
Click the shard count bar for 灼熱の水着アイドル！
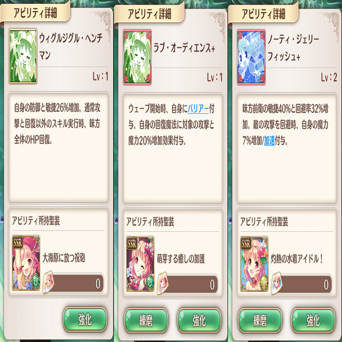pyautogui.click(x=304, y=284)
